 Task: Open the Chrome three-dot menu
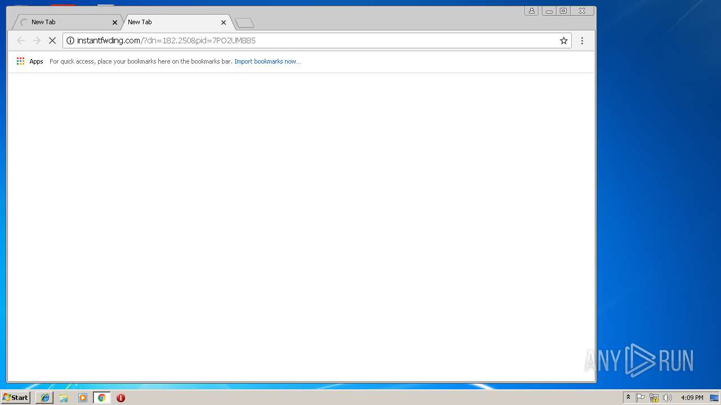[582, 40]
